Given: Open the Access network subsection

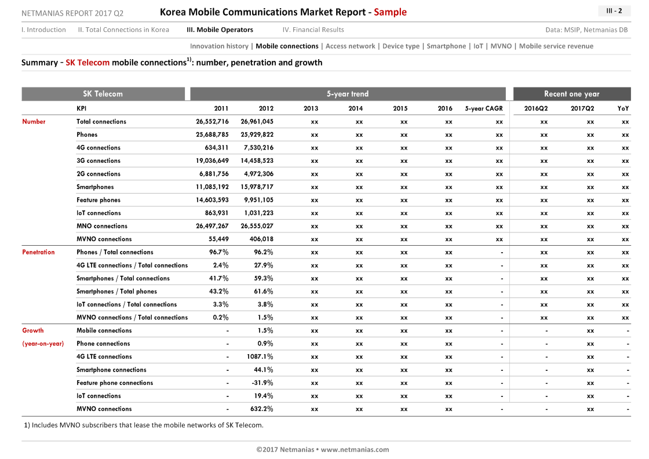Looking at the screenshot, I should pos(350,46).
